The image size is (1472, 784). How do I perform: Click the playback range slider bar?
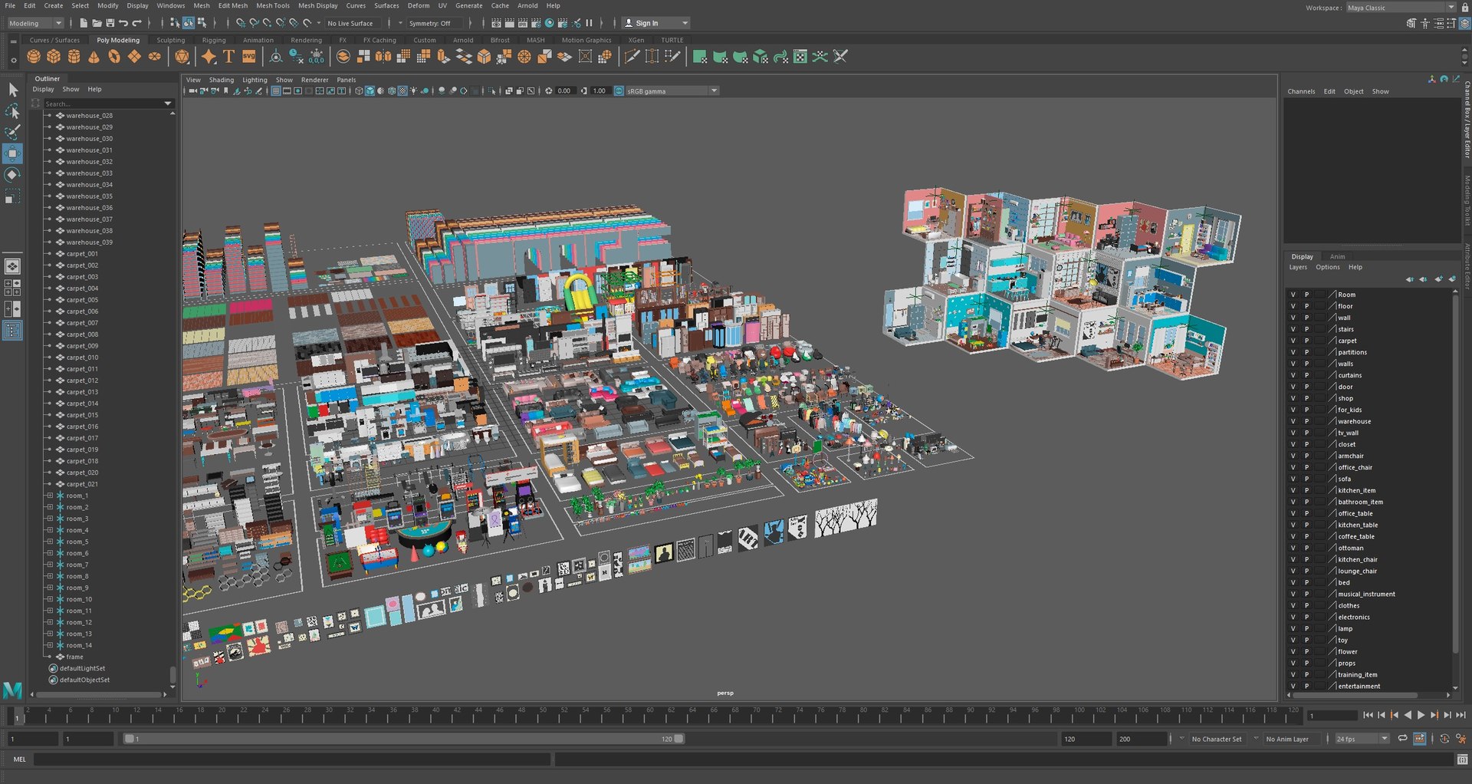pos(403,739)
